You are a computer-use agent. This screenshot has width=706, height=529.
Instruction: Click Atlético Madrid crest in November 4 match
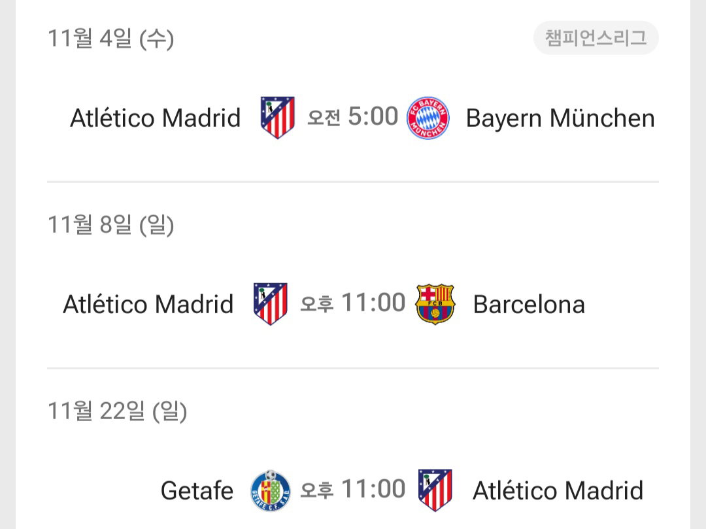coord(278,118)
